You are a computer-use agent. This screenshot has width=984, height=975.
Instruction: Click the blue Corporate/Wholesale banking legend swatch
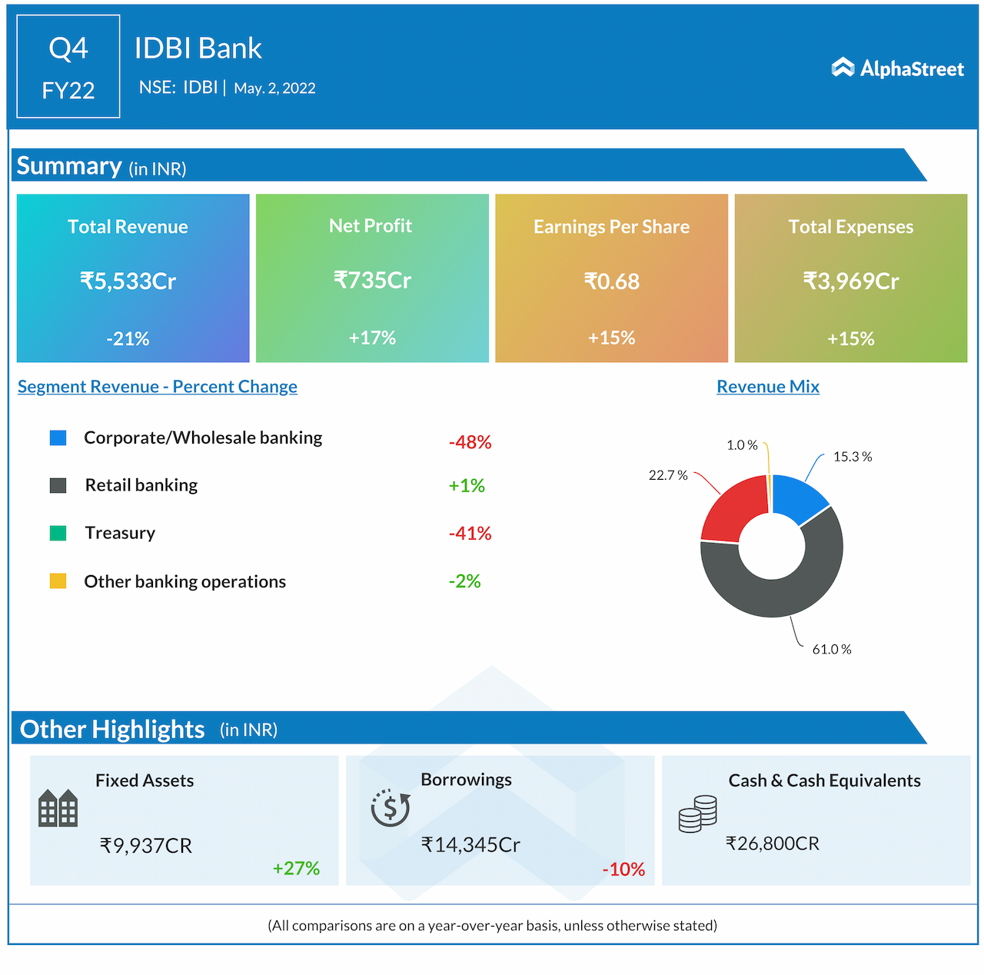coord(58,438)
